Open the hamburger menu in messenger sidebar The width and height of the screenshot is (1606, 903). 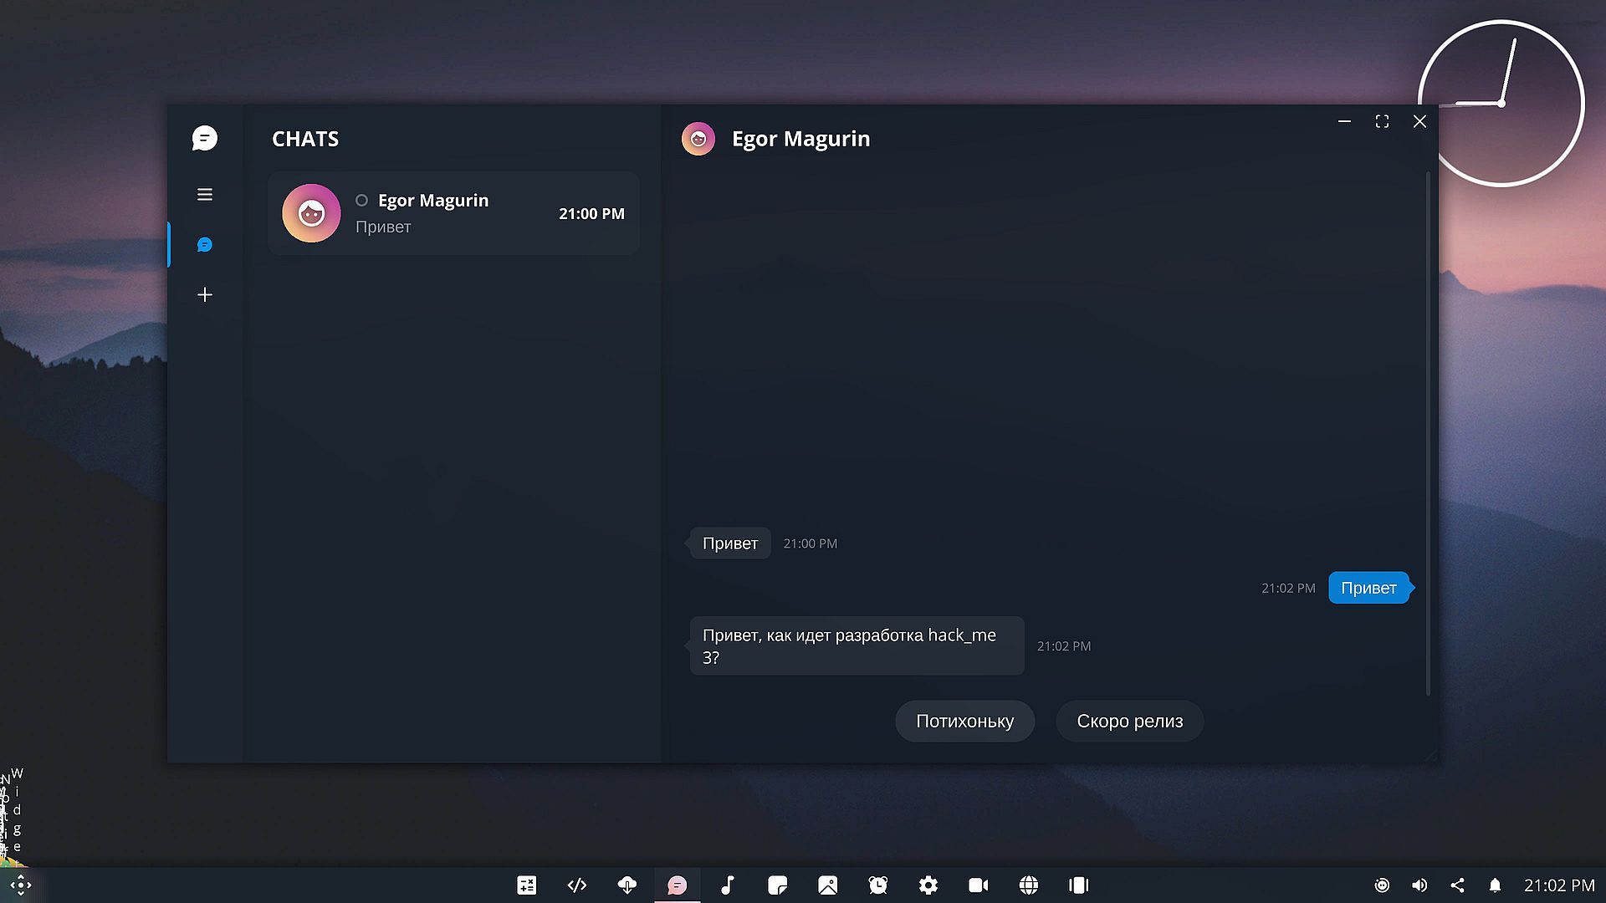pyautogui.click(x=204, y=195)
